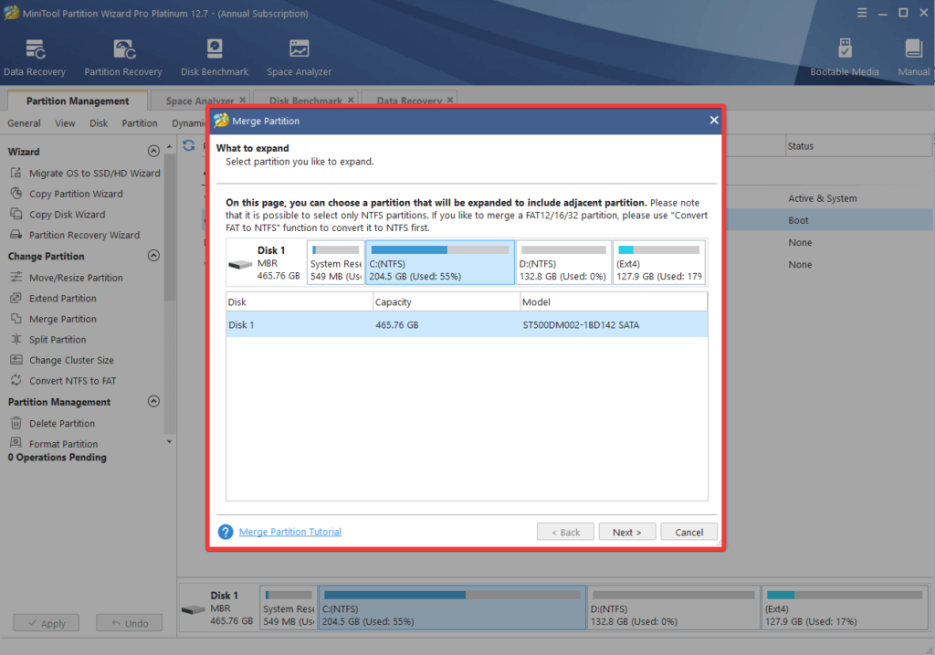Click the Convert NTFS to FAT icon
The height and width of the screenshot is (655, 935).
tap(16, 380)
